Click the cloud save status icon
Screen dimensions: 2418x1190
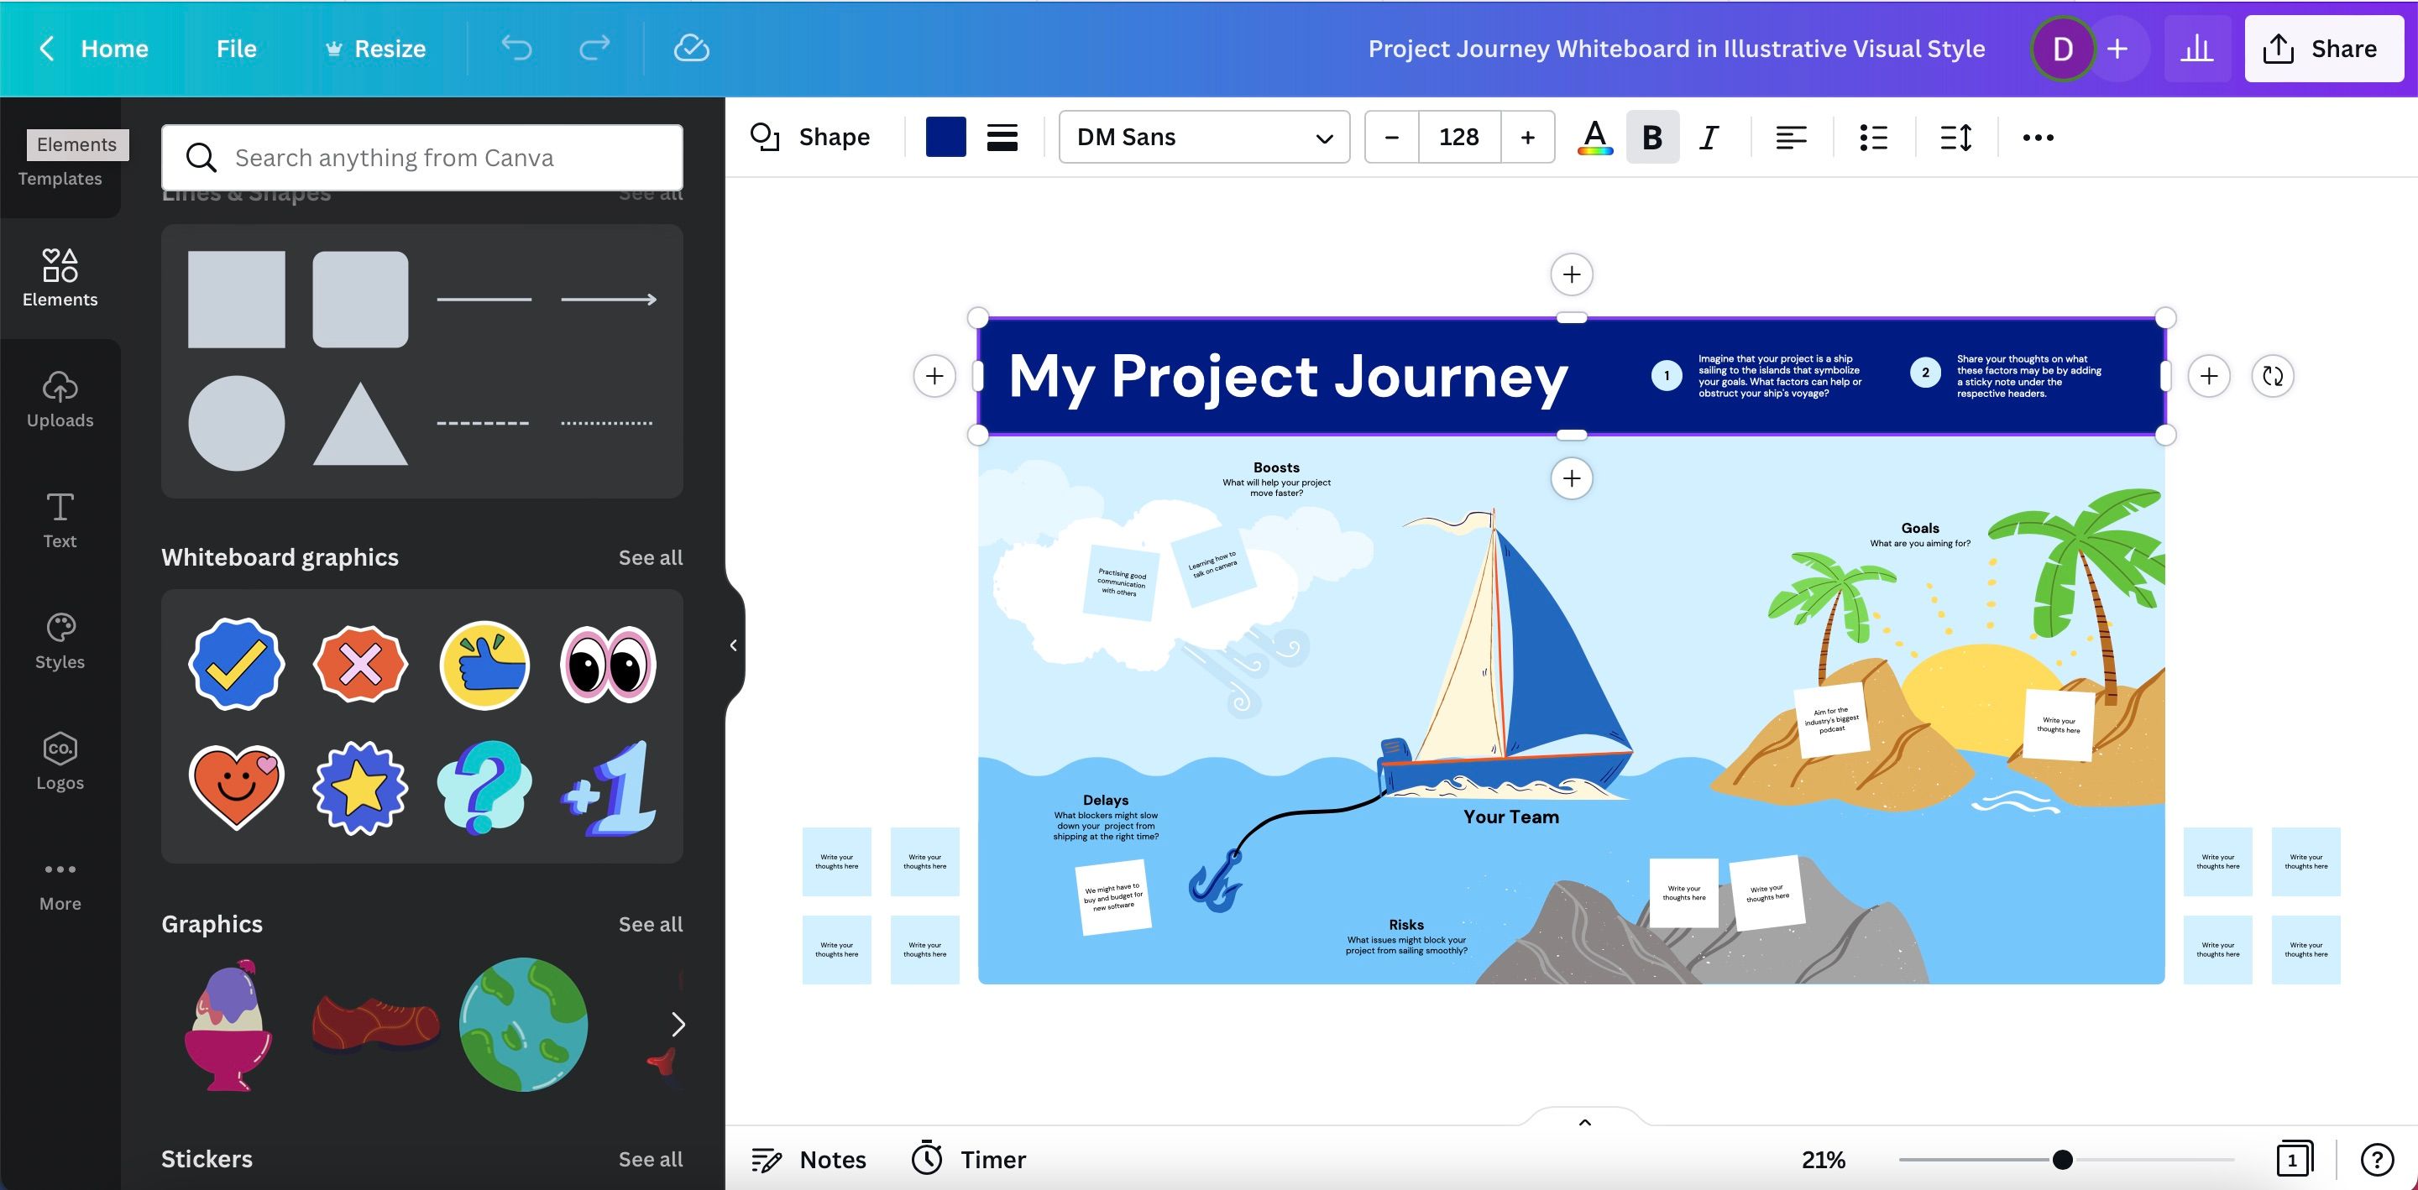click(691, 48)
